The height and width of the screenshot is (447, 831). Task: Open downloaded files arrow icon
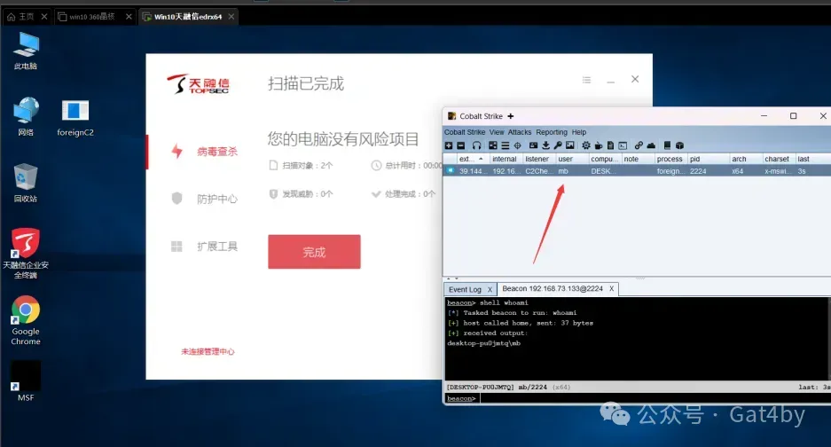[545, 145]
